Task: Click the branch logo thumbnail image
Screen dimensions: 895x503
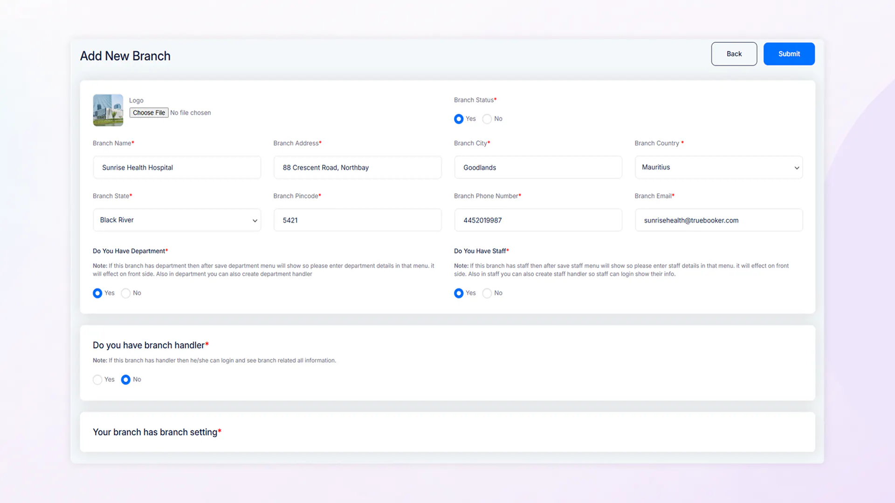Action: pyautogui.click(x=108, y=110)
